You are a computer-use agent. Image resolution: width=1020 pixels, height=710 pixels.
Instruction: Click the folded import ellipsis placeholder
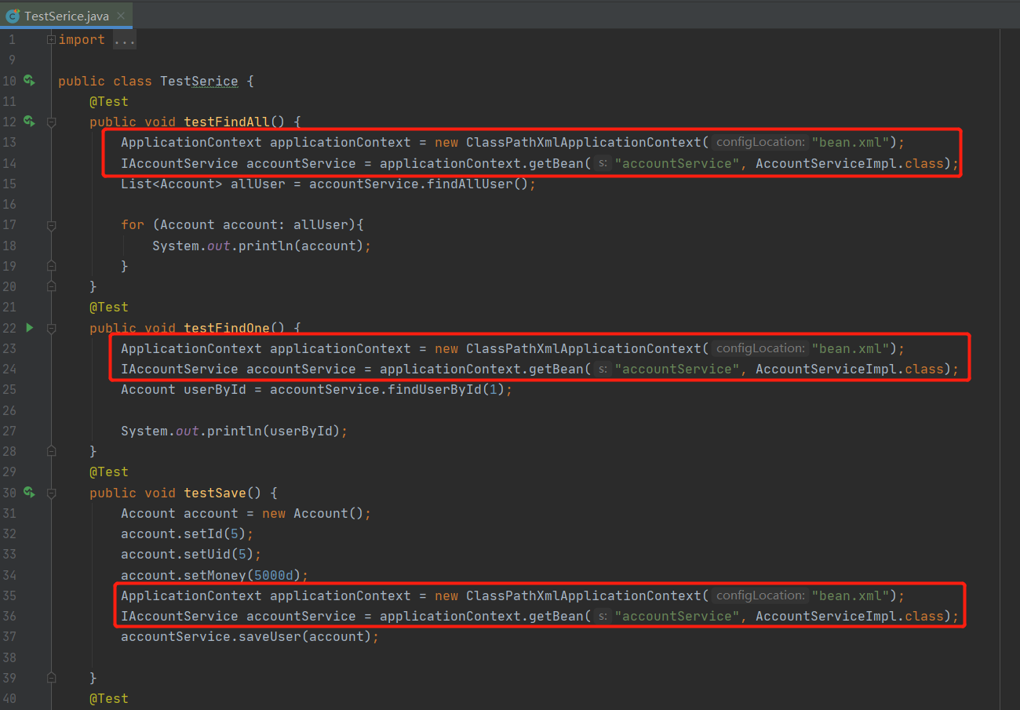click(x=124, y=39)
